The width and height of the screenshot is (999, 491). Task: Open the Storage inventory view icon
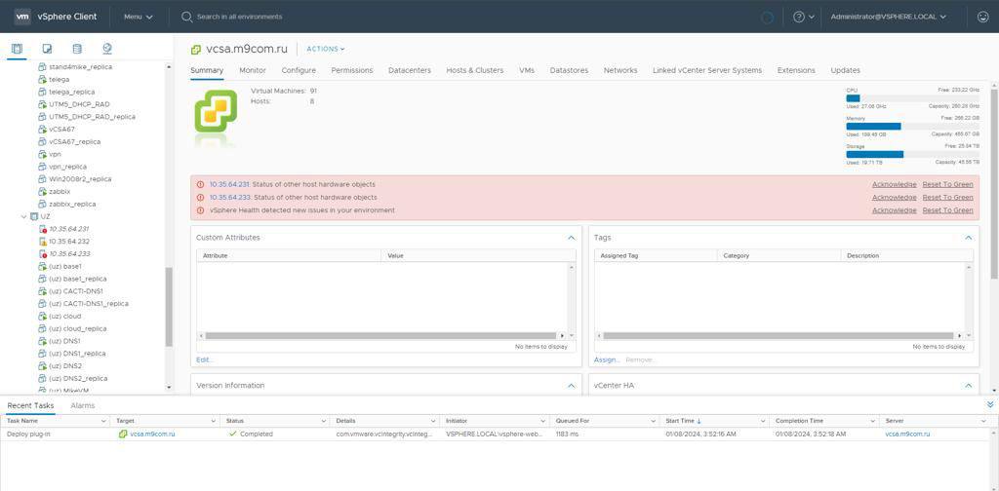77,49
